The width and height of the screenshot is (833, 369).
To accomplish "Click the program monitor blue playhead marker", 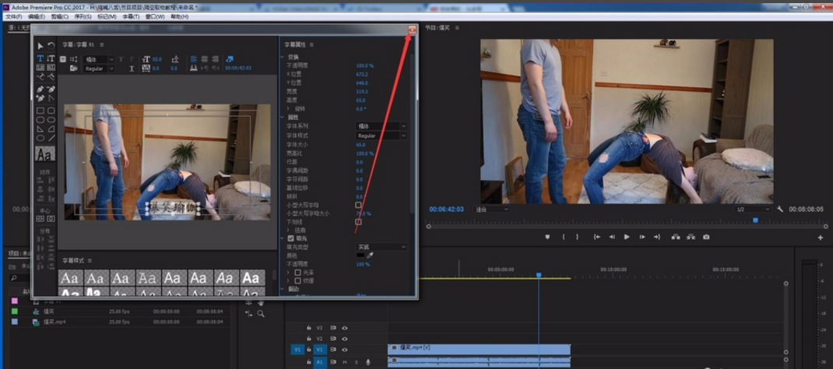I will [x=755, y=220].
